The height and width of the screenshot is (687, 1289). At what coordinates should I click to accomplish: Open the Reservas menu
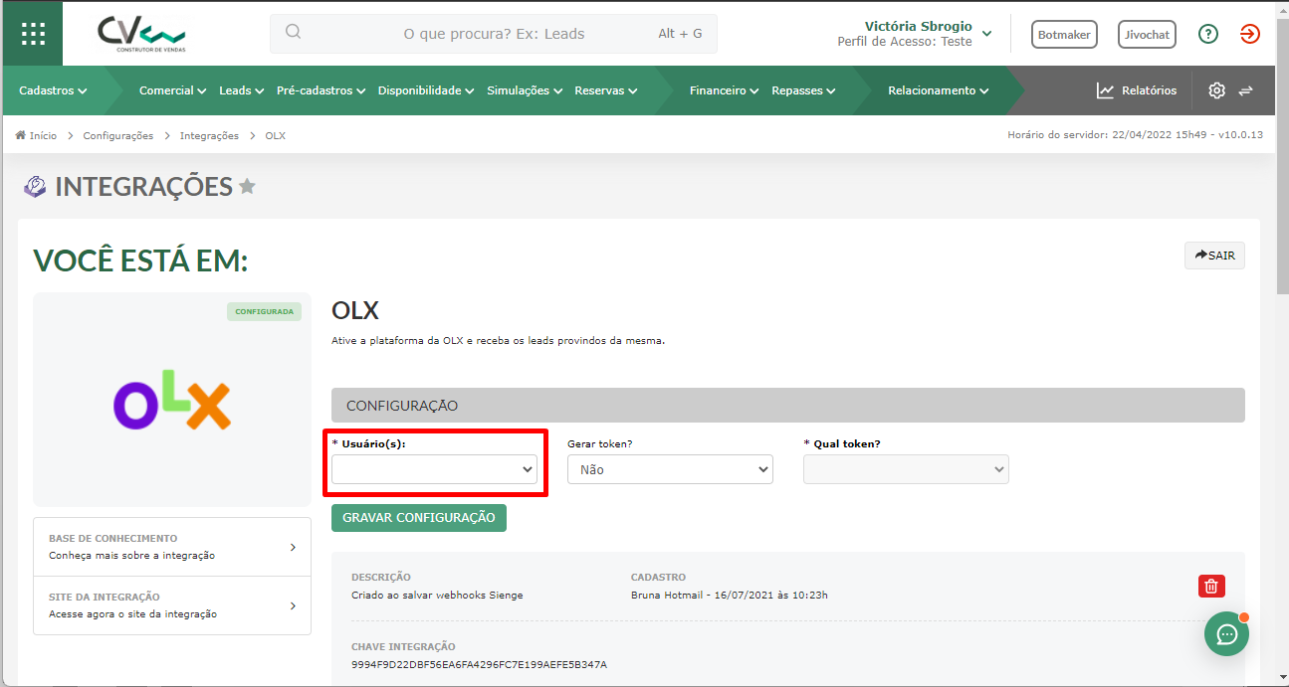pyautogui.click(x=605, y=90)
